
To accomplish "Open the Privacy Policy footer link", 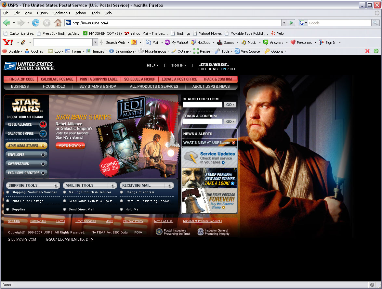I will coord(133,221).
